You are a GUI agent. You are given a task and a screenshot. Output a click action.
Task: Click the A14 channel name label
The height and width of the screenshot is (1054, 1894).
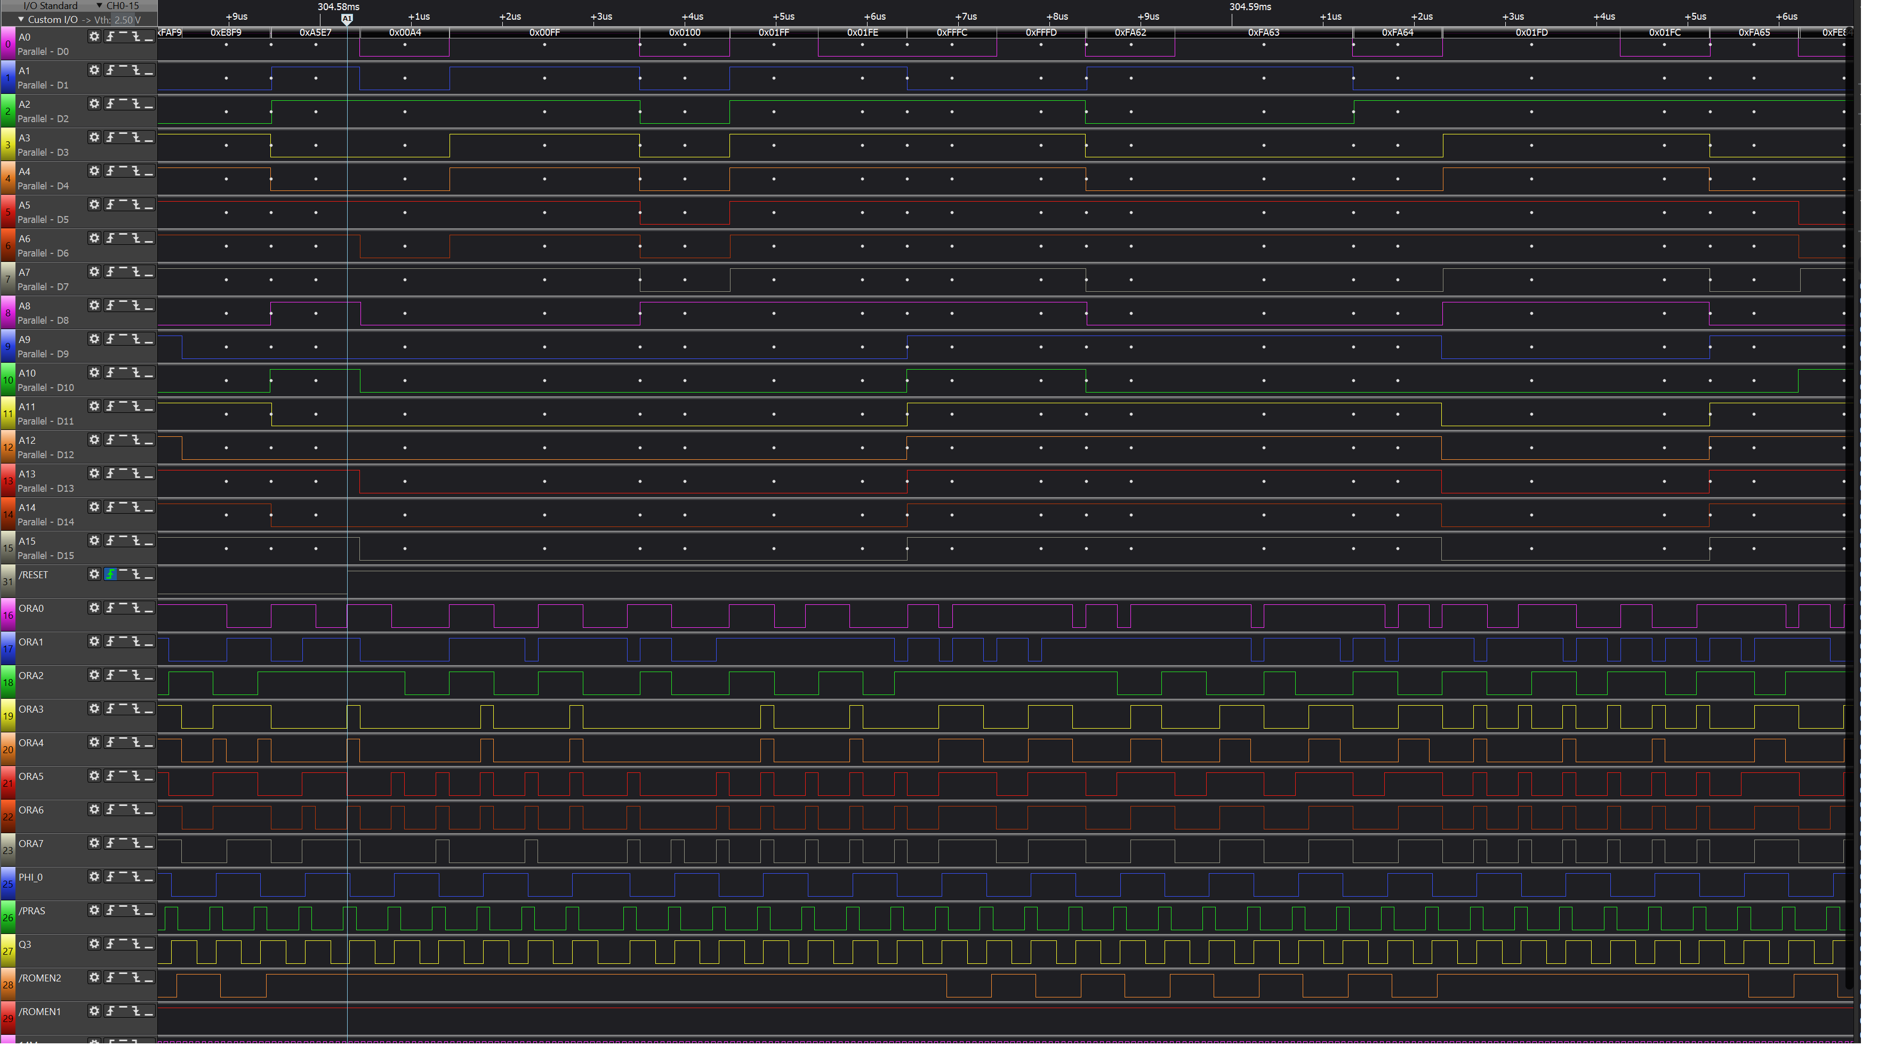pos(27,507)
